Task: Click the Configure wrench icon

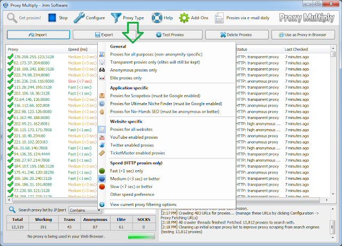Action: (79, 18)
